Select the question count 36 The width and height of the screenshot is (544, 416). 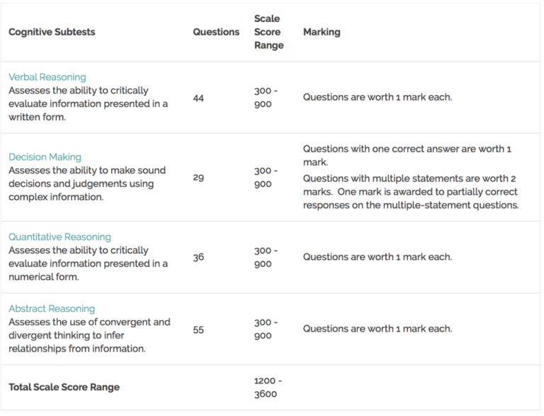tap(198, 257)
